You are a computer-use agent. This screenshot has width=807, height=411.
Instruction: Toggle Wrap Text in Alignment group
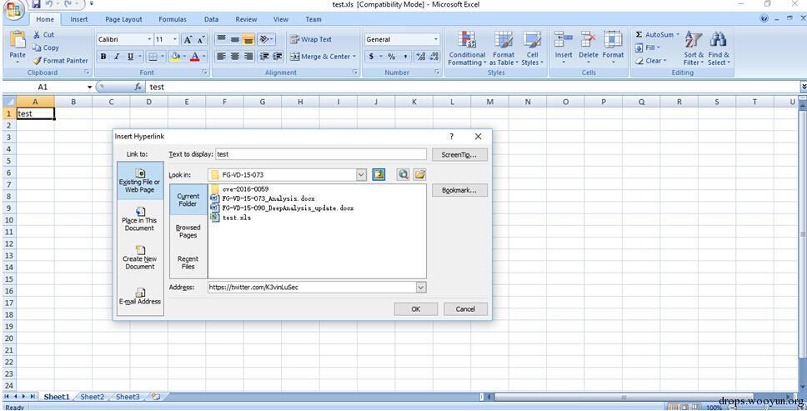(311, 40)
